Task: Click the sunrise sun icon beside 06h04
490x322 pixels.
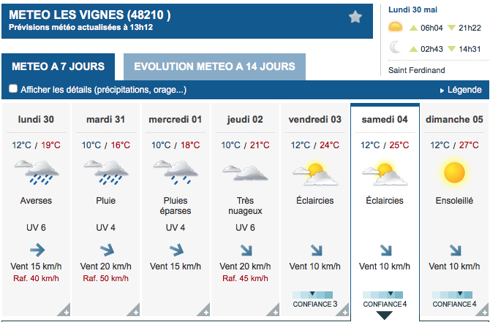Action: [x=396, y=27]
